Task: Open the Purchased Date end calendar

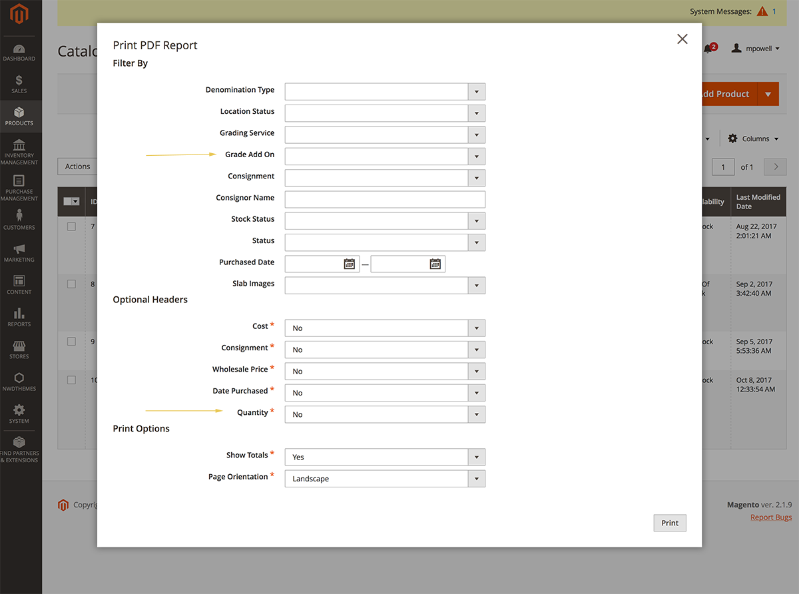Action: click(435, 264)
